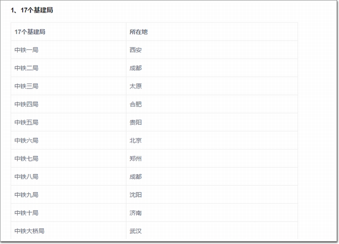339x244 pixels.
Task: Select the '所在地' column header
Action: [x=212, y=32]
